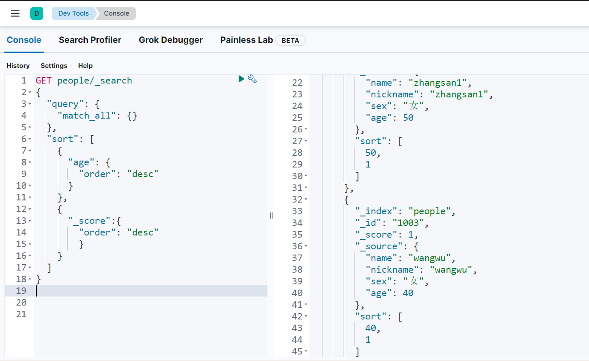Viewport: 589px width, 361px height.
Task: Select the Painless Lab tab
Action: click(246, 40)
